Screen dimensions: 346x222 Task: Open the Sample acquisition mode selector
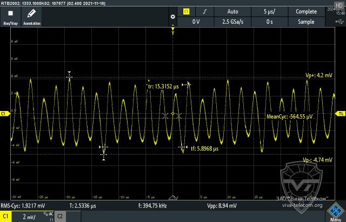point(306,22)
